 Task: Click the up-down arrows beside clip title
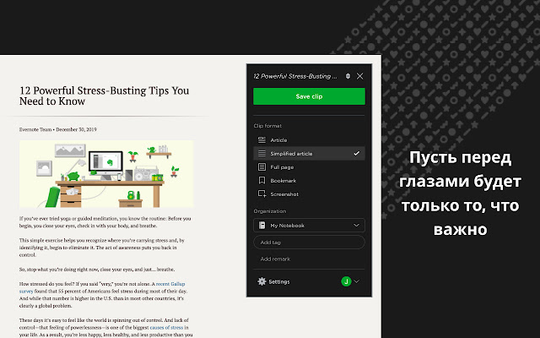pyautogui.click(x=348, y=76)
